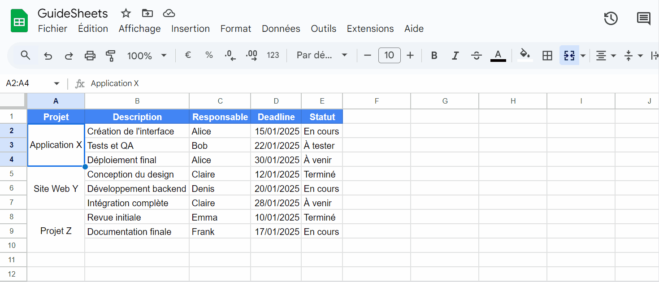Screen dimensions: 659x282
Task: Select column B header
Action: point(137,101)
